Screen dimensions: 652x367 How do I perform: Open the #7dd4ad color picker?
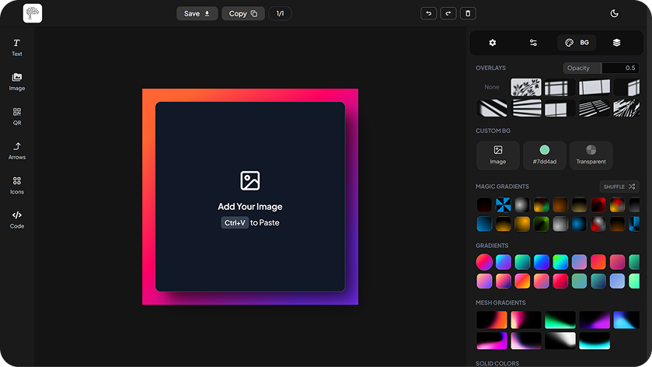tap(544, 156)
